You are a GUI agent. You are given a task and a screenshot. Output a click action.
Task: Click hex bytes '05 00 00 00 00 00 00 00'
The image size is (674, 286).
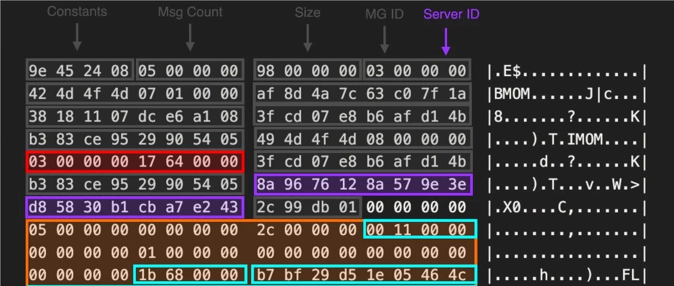[134, 230]
